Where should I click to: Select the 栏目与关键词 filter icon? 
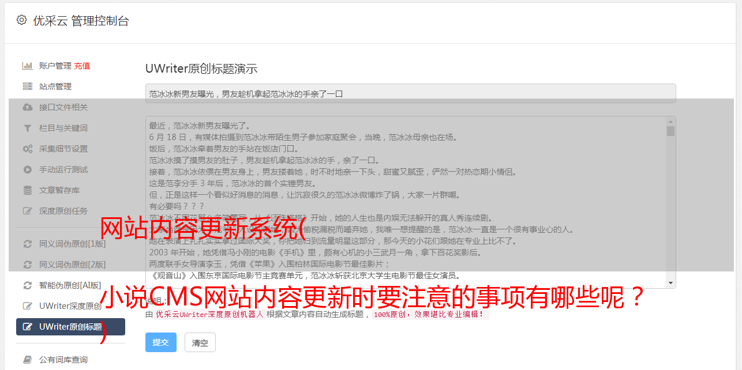pyautogui.click(x=27, y=128)
